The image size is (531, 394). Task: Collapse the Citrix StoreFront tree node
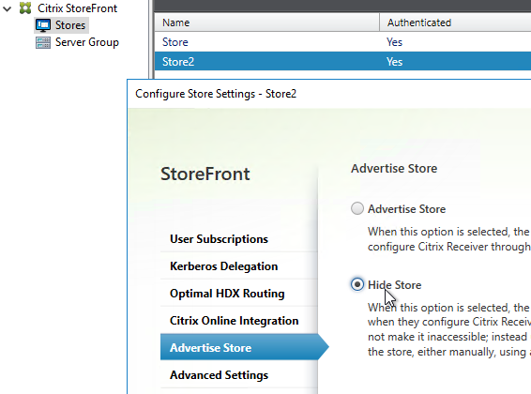(x=8, y=8)
